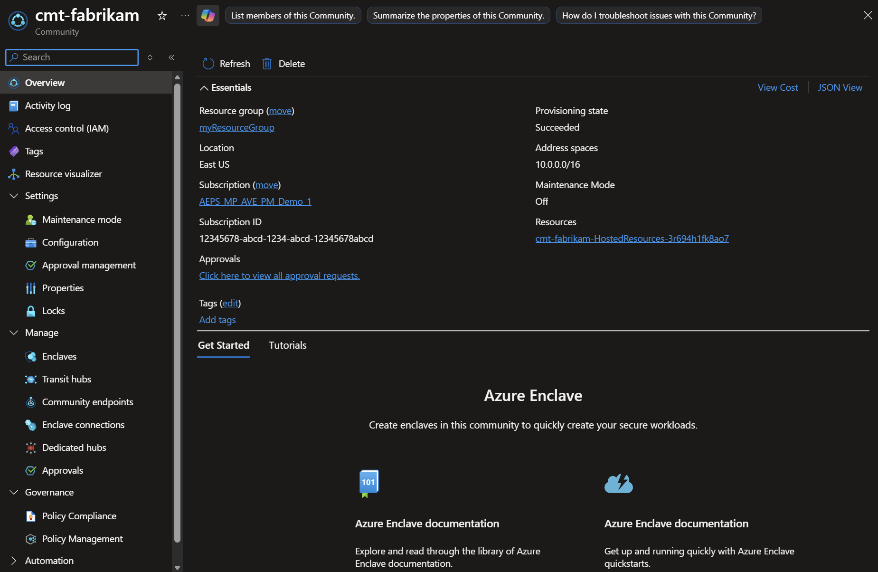This screenshot has height=572, width=878.
Task: Click Summarize the properties of this Community
Action: coord(459,16)
